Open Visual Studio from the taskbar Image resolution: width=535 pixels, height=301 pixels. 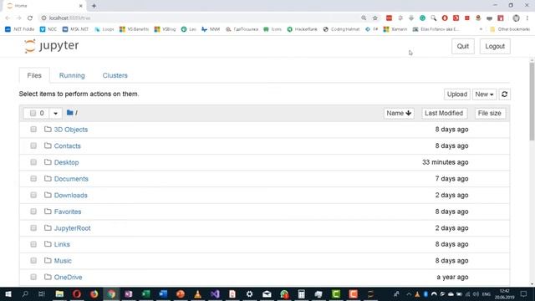click(215, 293)
